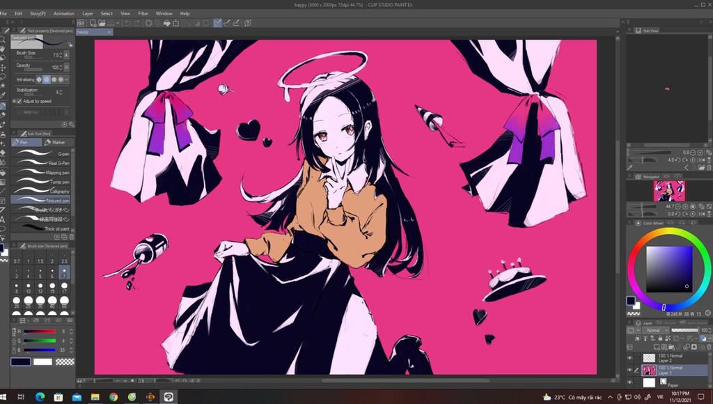Select the Textured pen in the list
Image resolution: width=713 pixels, height=404 pixels.
click(x=42, y=201)
